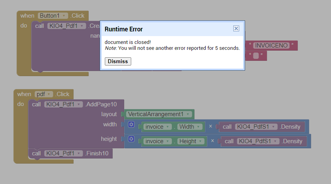Open KIO4_Pdf1 dropdown in AddPage10 block
Screen dimensions: 331x184
[80, 104]
